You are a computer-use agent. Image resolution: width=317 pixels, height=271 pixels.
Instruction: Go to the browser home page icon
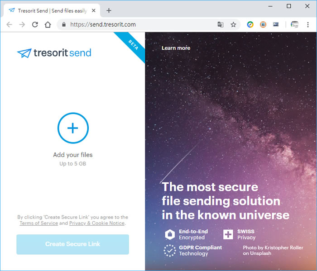48,24
